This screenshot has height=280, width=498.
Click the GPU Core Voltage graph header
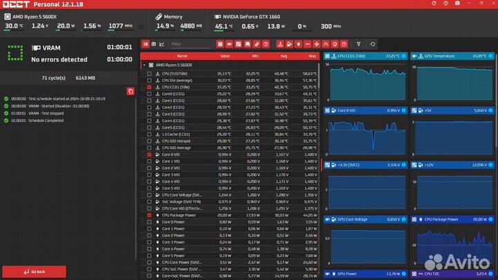click(x=365, y=219)
